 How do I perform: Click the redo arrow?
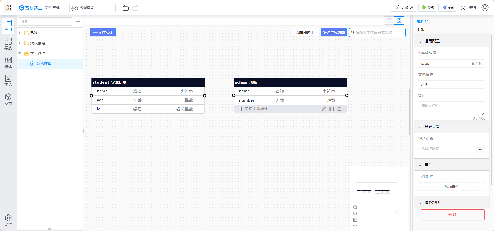click(x=135, y=8)
